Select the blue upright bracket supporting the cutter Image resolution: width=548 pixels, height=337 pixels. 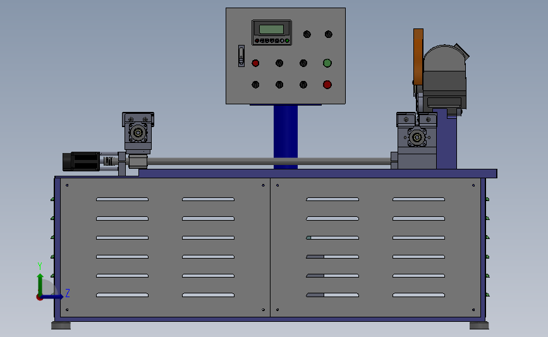(446, 139)
